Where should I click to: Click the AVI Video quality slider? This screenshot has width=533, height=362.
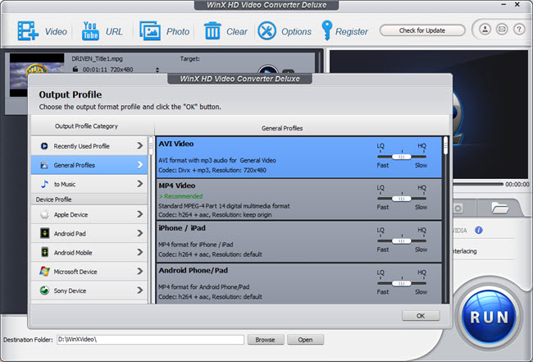(x=402, y=157)
